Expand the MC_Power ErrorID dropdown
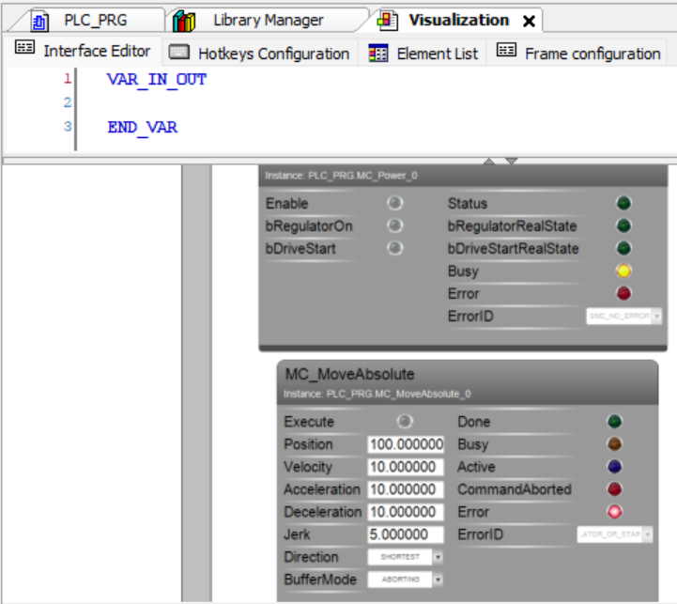677x604 pixels. [656, 317]
